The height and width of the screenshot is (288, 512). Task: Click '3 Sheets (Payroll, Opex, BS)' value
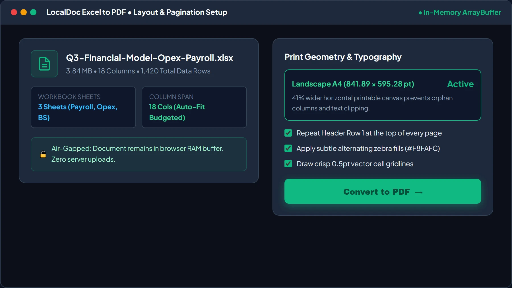78,112
